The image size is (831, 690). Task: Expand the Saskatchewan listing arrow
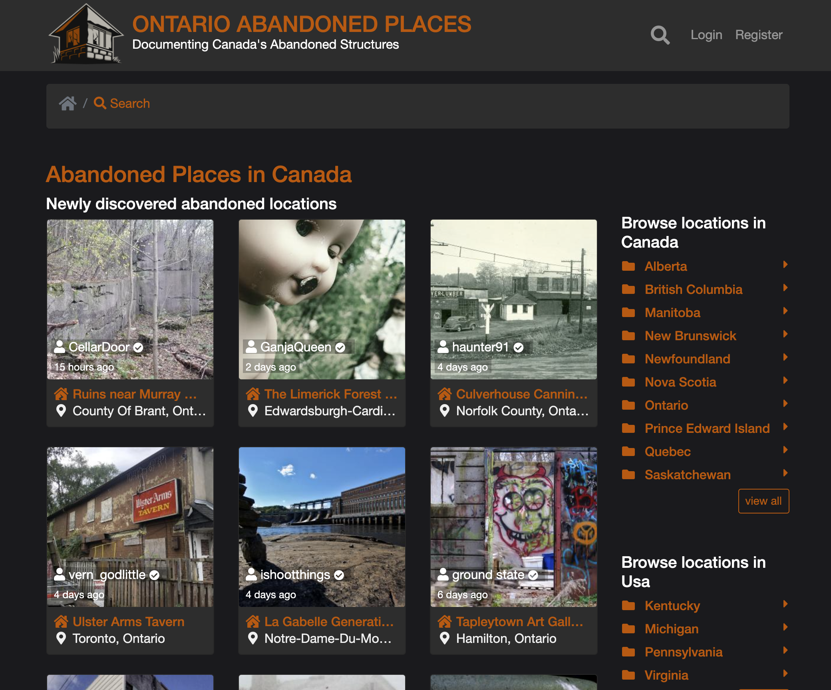point(785,474)
